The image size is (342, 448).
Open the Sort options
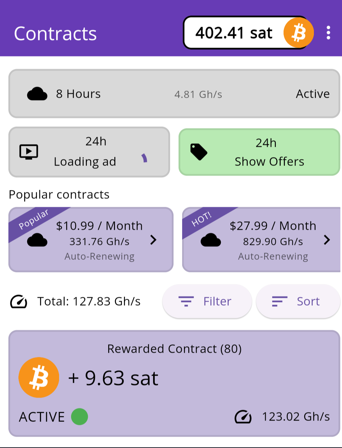point(298,301)
